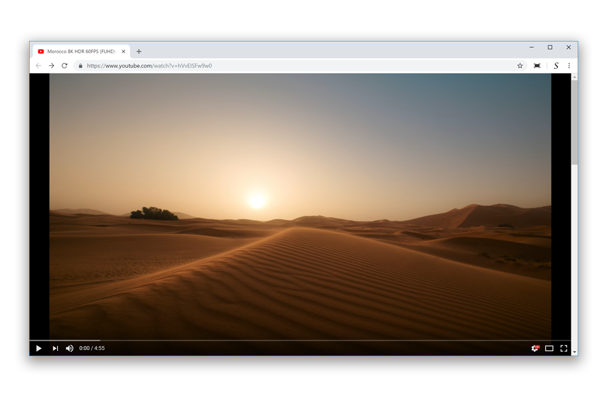Click inside the address bar URL
This screenshot has width=608, height=397.
[149, 65]
